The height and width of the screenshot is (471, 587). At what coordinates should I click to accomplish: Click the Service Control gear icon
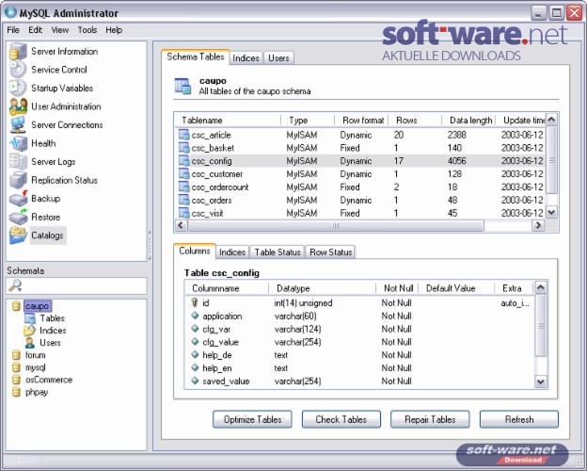(x=18, y=70)
